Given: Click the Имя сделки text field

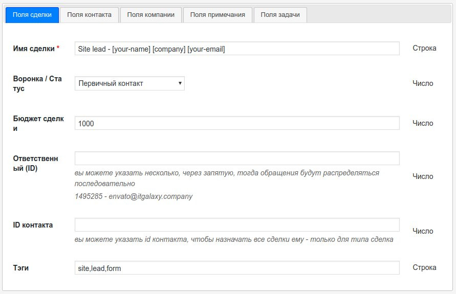Looking at the screenshot, I should coord(236,49).
